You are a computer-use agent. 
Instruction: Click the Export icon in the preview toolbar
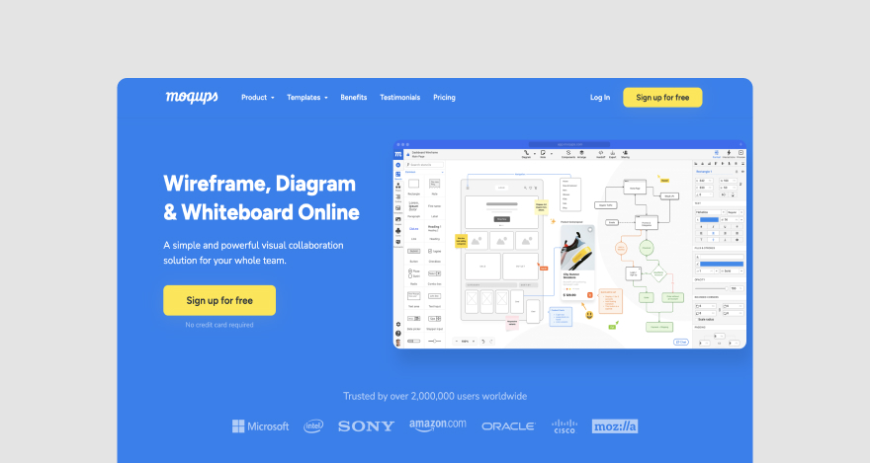click(613, 154)
